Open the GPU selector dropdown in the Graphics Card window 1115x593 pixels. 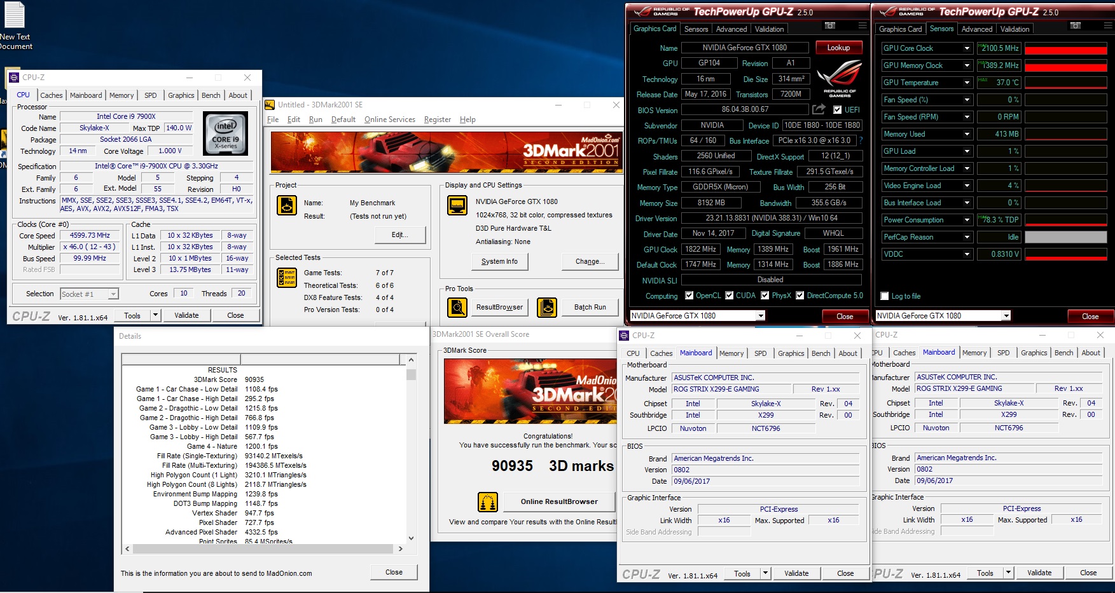pos(760,316)
